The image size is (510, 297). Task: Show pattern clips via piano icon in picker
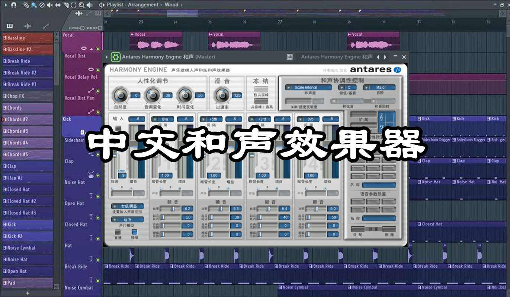[10, 26]
